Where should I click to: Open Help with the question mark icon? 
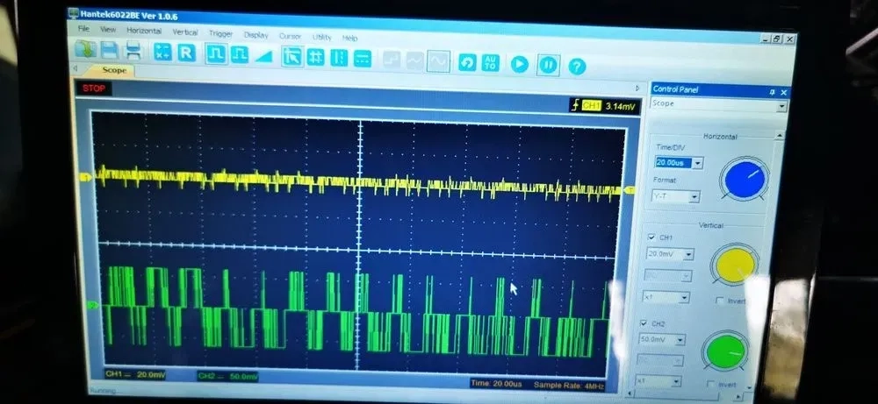(577, 66)
